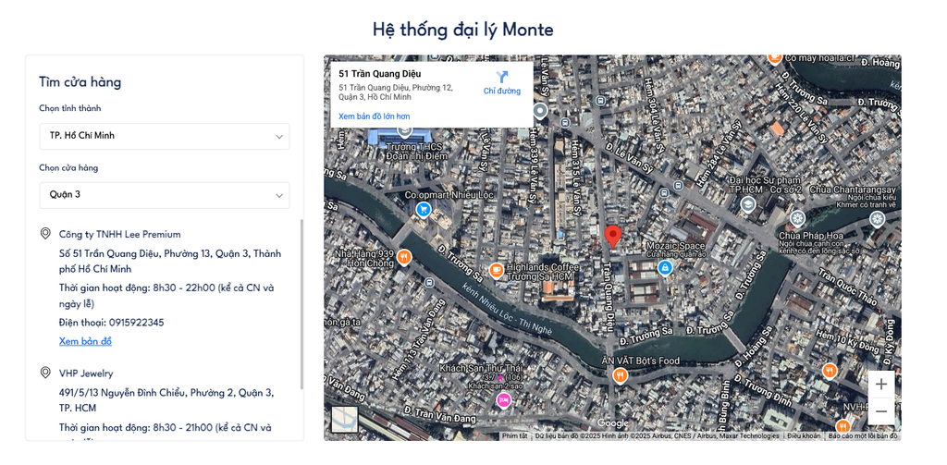Image resolution: width=947 pixels, height=465 pixels.
Task: Click the Chùa Chantarangsay temple icon
Action: pyautogui.click(x=878, y=220)
